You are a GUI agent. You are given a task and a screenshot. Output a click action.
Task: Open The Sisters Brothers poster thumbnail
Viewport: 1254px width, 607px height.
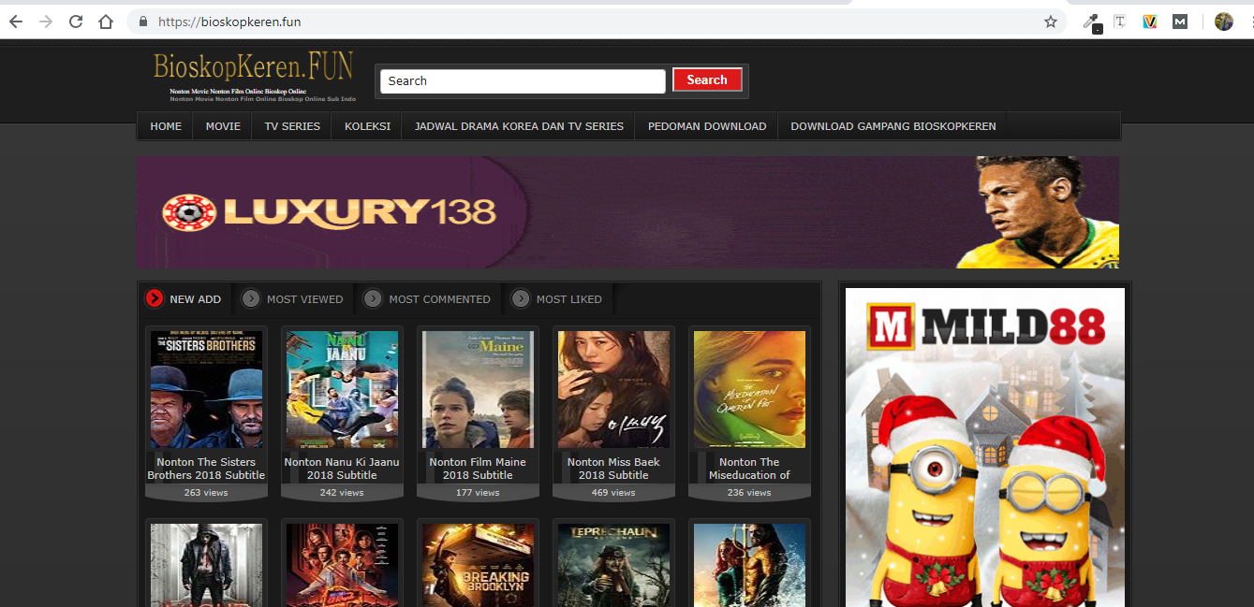click(206, 389)
